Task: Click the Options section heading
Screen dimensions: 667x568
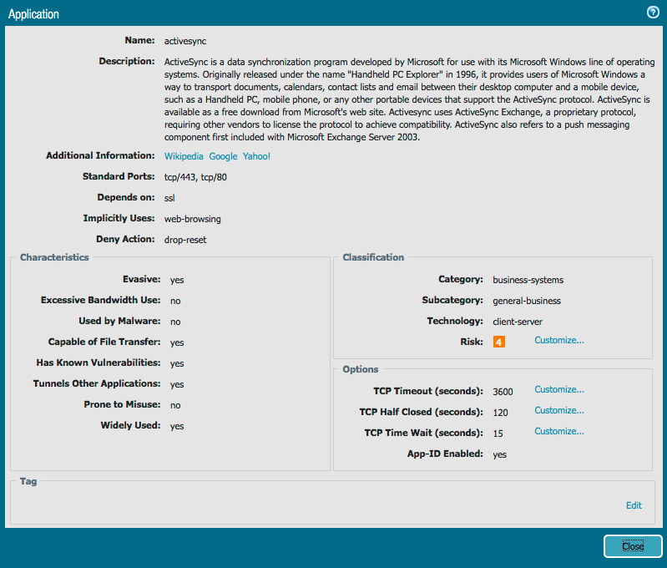Action: 361,369
